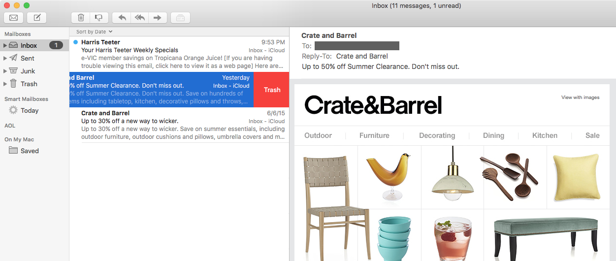
Task: Click the Crate and Barrel sender name in header
Action: point(329,35)
